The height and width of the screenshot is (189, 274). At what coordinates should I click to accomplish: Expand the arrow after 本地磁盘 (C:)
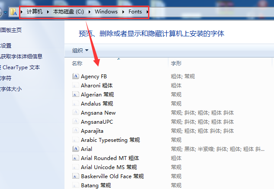pyautogui.click(x=90, y=12)
